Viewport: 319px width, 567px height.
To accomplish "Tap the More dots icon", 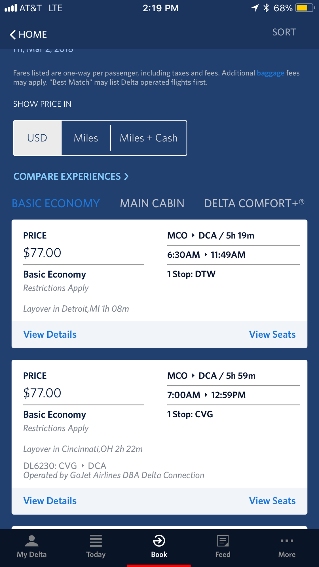I will click(287, 541).
